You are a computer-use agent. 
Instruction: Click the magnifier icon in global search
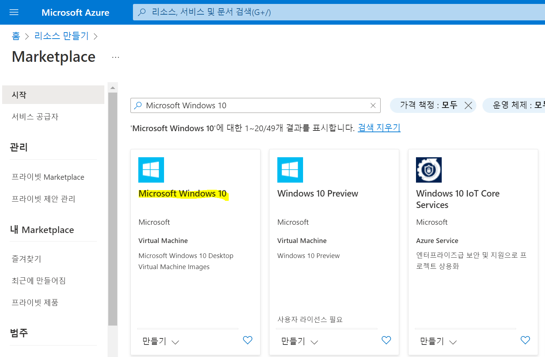click(x=142, y=12)
